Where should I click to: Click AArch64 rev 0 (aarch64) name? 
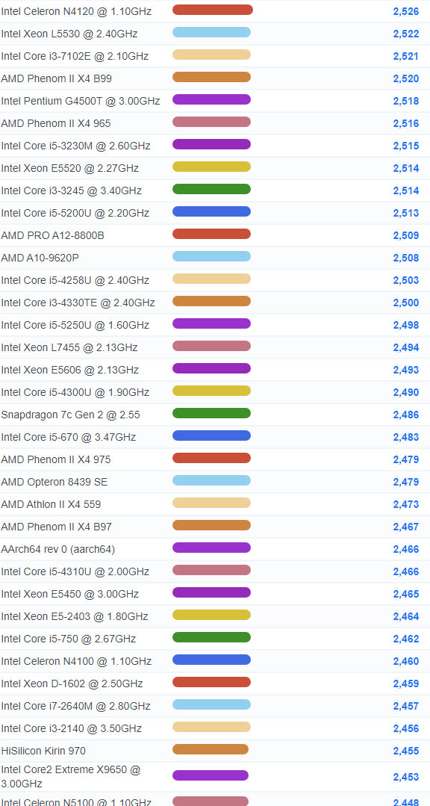pos(58,549)
